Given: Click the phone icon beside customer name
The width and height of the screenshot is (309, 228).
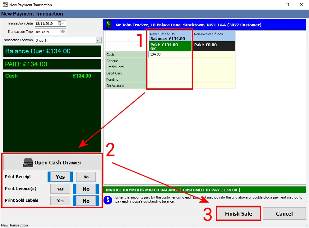Looking at the screenshot, I should pyautogui.click(x=108, y=25).
